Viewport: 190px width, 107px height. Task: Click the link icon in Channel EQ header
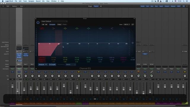point(133,24)
